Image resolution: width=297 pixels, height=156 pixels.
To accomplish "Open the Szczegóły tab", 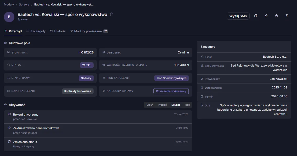I will point(36,31).
